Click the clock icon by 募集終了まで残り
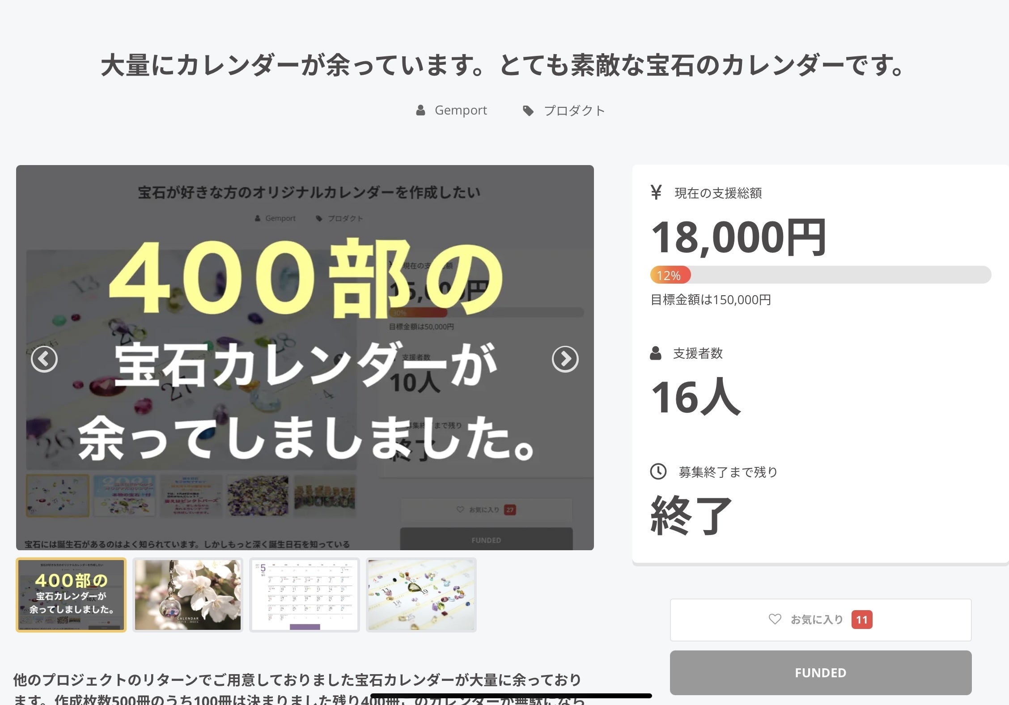This screenshot has height=705, width=1009. coord(658,471)
